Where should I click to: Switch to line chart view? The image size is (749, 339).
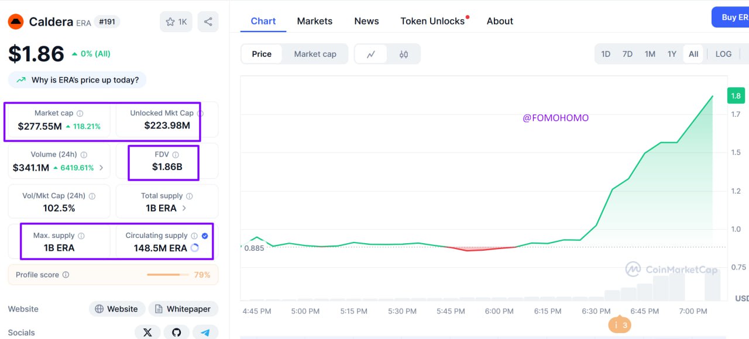[x=371, y=54]
